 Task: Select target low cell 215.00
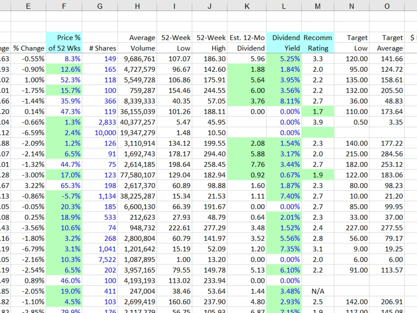[352, 154]
